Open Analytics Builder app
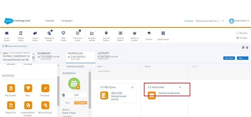The image size is (251, 117). pos(92,36)
